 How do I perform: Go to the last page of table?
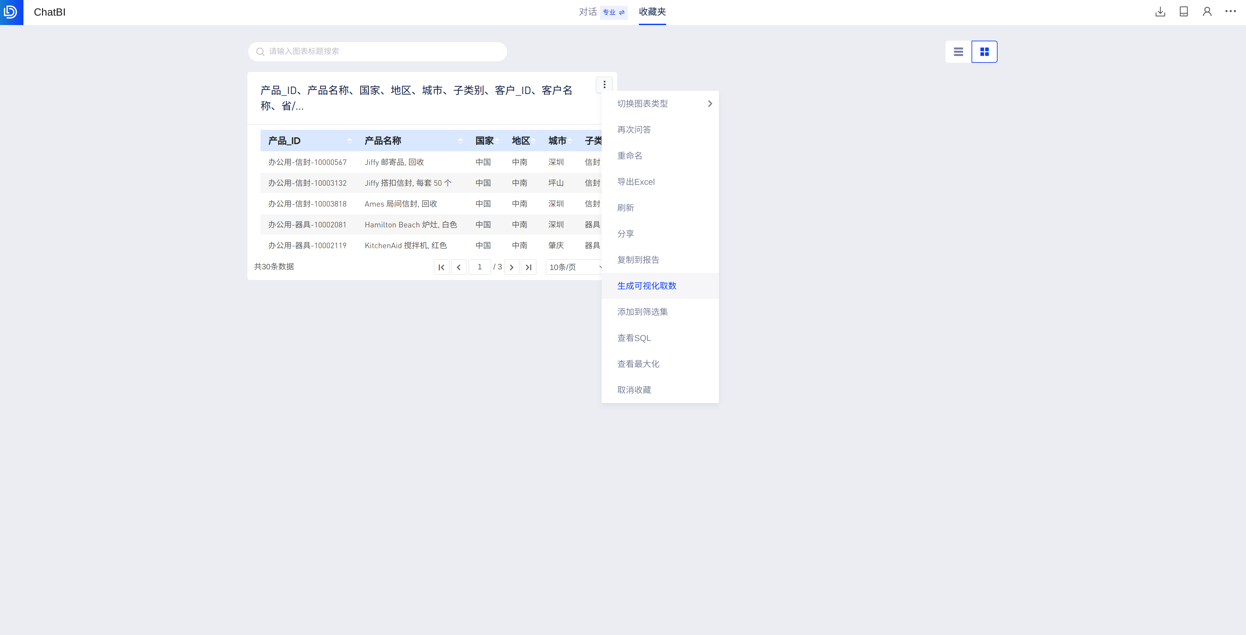point(528,267)
